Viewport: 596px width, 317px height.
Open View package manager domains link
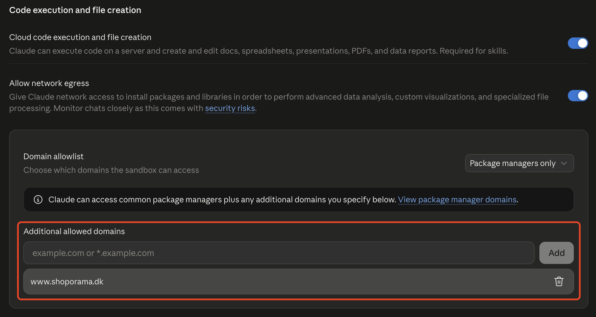point(457,199)
